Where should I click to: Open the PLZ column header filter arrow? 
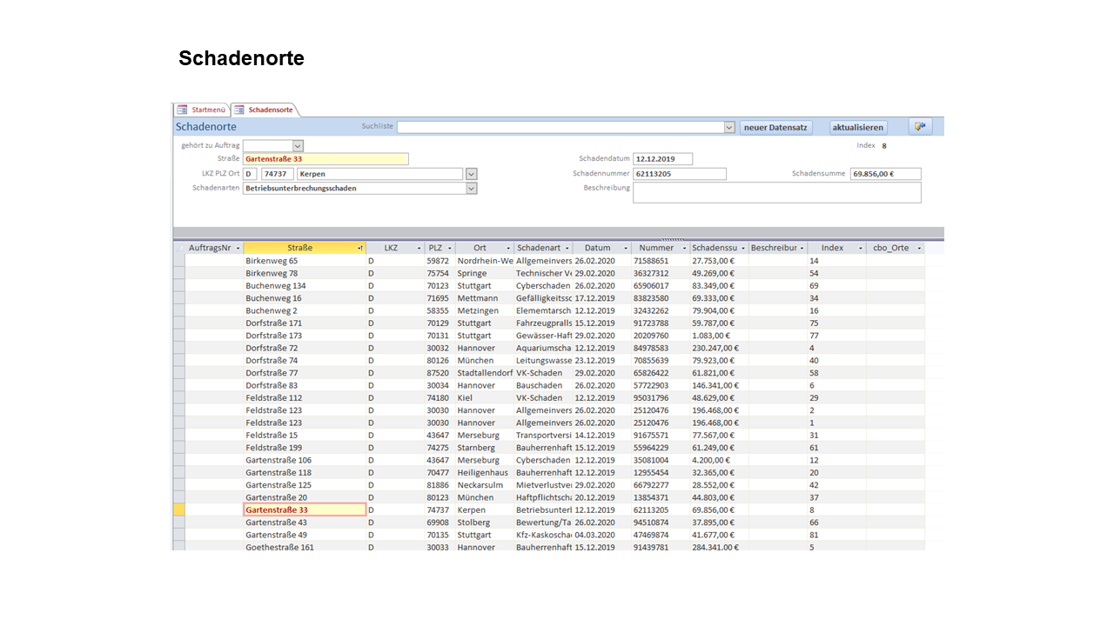click(449, 249)
